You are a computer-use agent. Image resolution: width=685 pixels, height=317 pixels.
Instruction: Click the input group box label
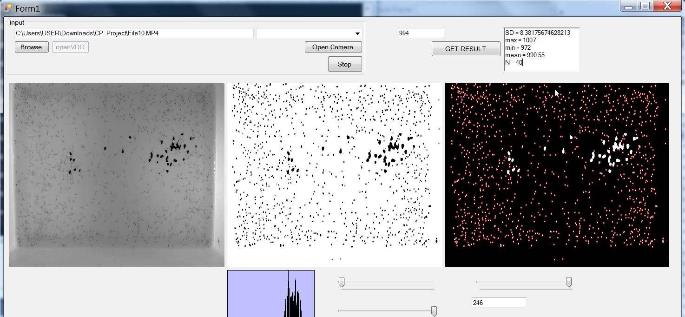point(17,22)
